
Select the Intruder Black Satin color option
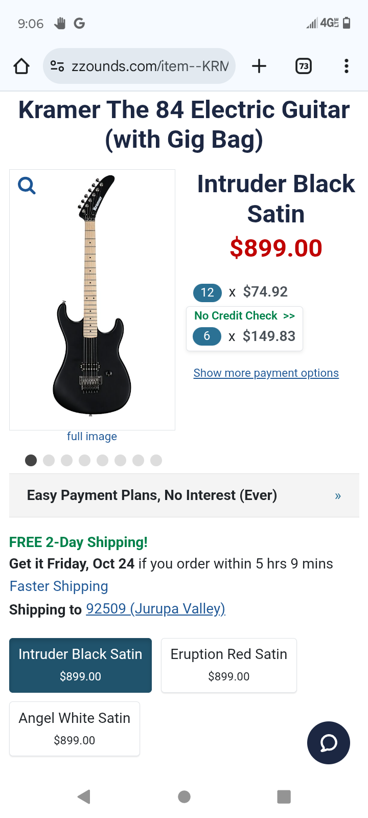pos(80,665)
